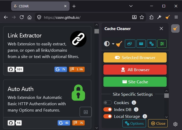Open Link Extractor GitHub badge
This screenshot has width=182, height=130.
point(15,69)
